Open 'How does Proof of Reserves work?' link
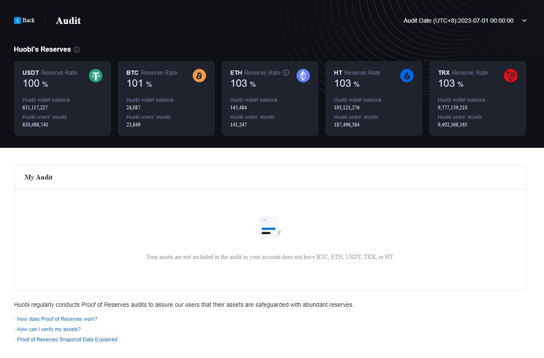Image resolution: width=544 pixels, height=358 pixels. [57, 319]
